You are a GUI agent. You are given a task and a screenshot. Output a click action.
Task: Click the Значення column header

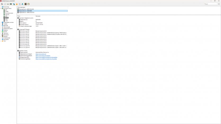pos(38,16)
